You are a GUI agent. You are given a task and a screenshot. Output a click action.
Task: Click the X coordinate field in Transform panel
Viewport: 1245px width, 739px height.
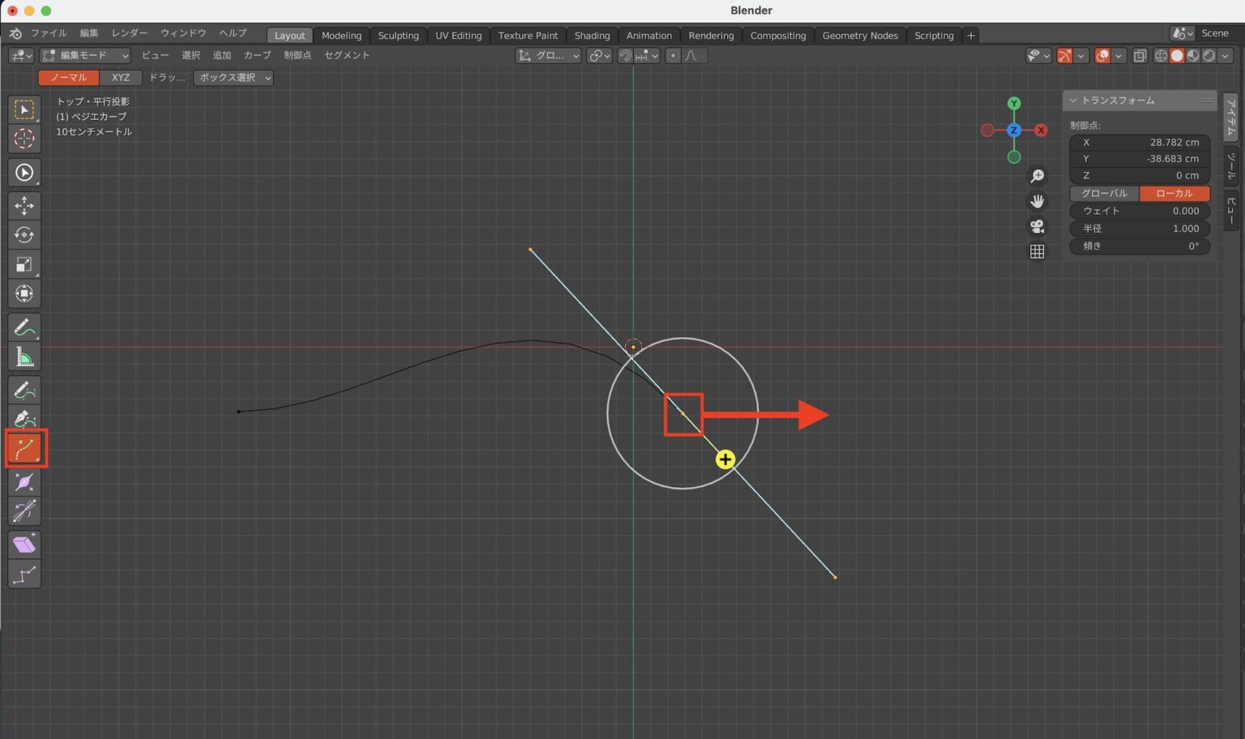pyautogui.click(x=1140, y=142)
